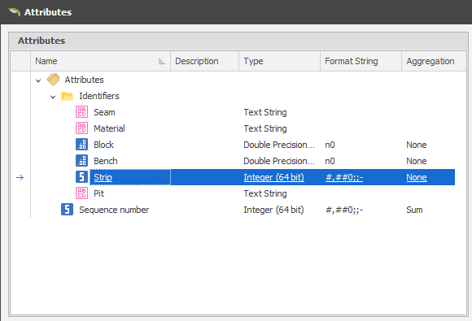Select the Pit attribute row
The height and width of the screenshot is (321, 472).
click(x=243, y=193)
